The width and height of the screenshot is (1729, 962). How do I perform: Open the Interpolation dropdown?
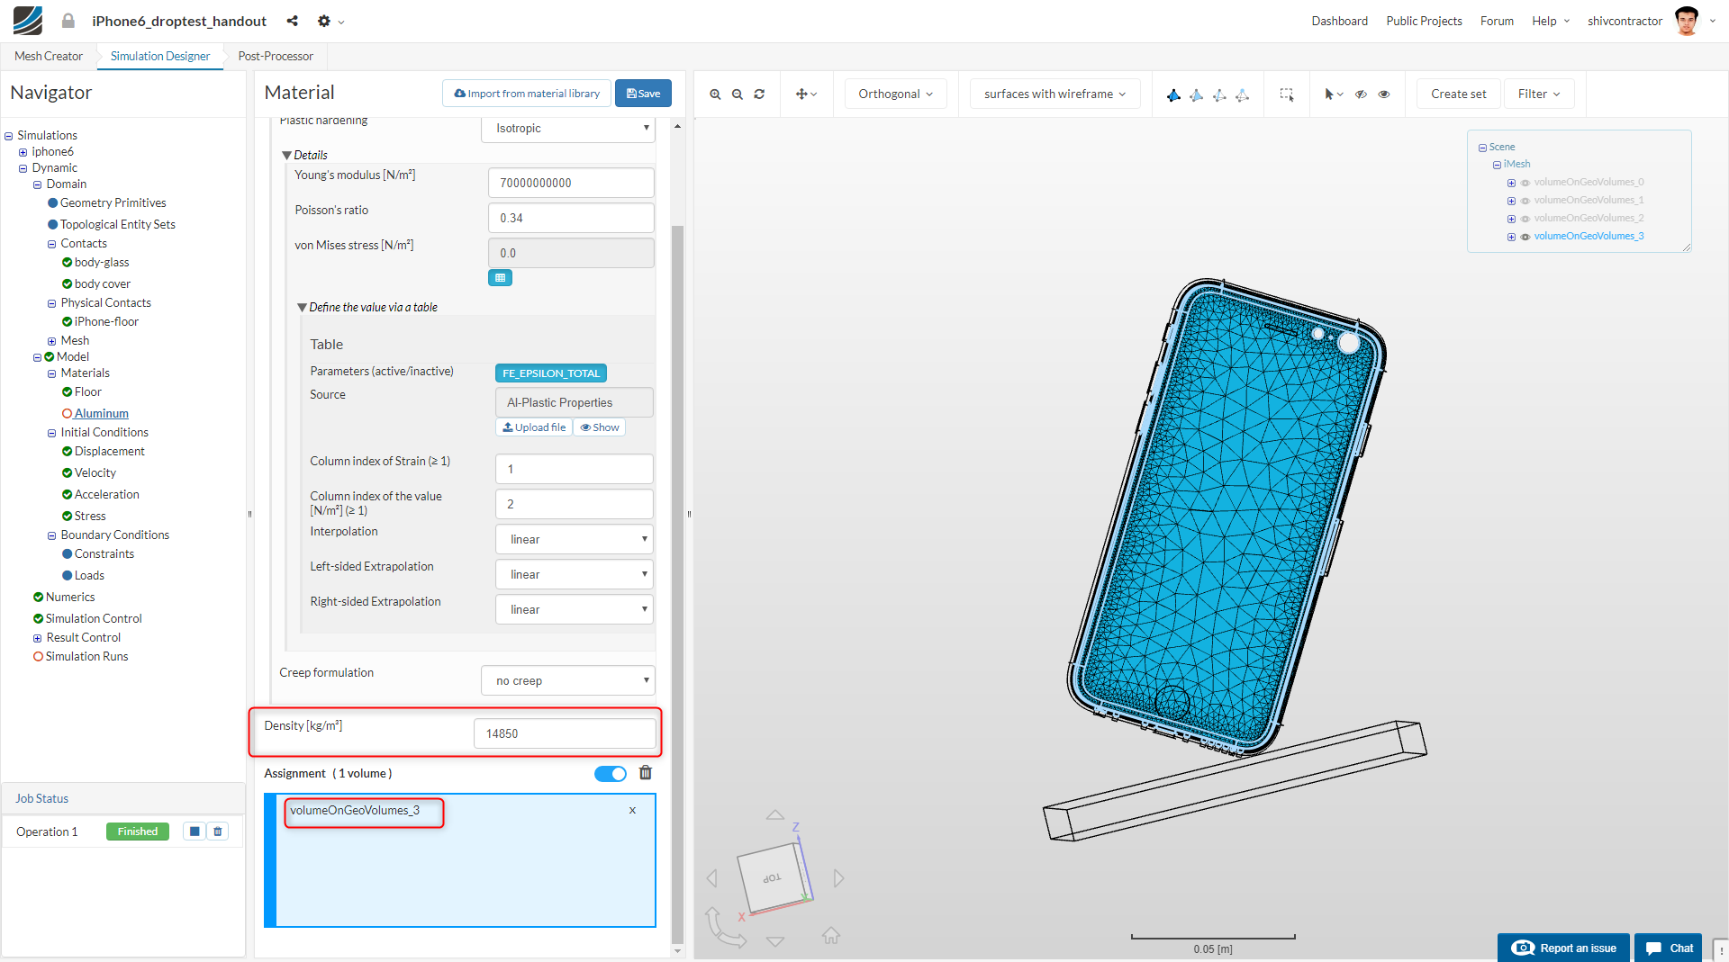[x=575, y=539]
